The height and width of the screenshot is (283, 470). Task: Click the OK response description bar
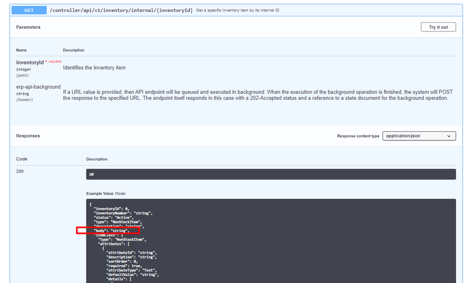271,174
